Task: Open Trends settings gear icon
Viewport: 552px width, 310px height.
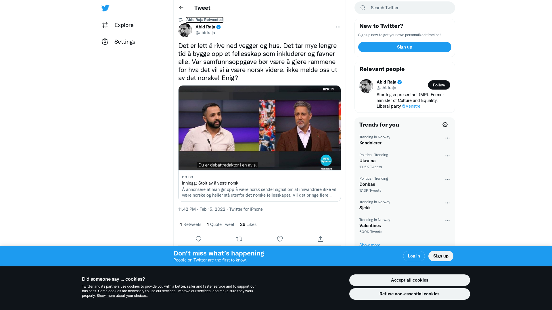Action: coord(445,125)
